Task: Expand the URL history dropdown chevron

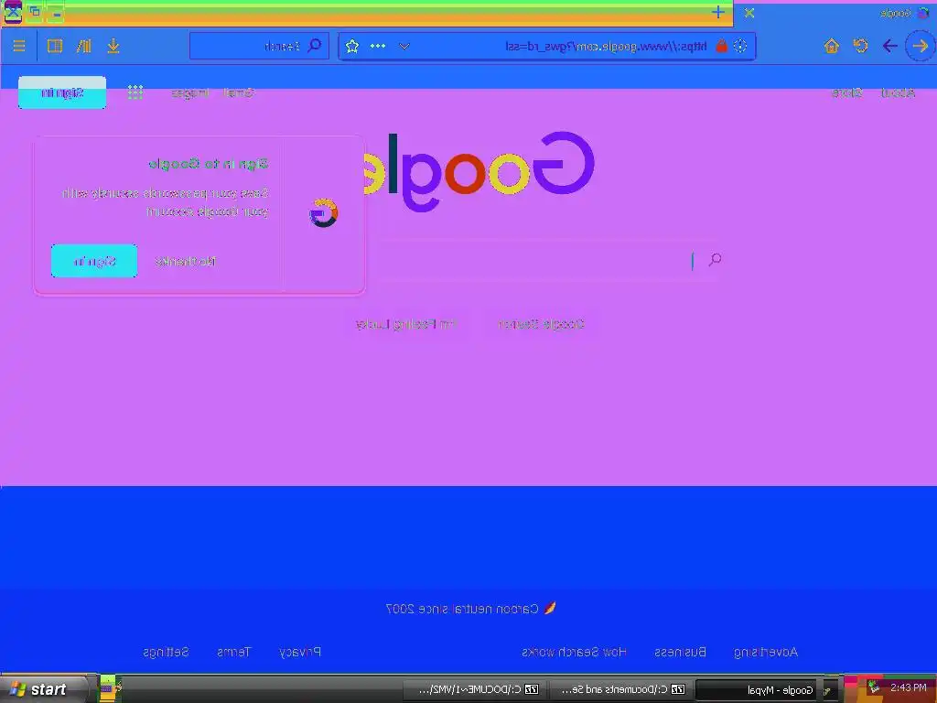Action: coord(404,46)
